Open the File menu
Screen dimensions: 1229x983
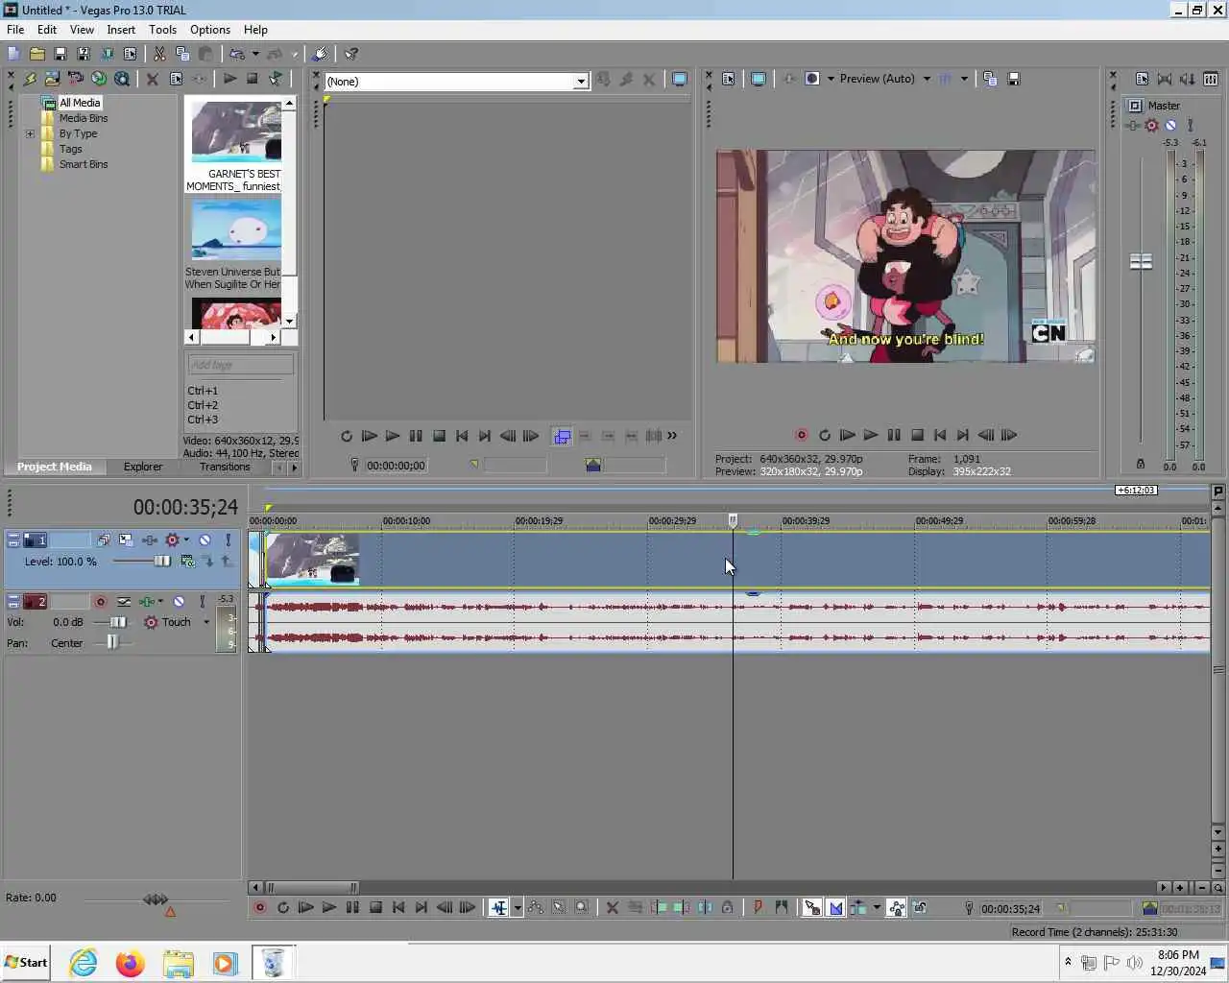[15, 30]
